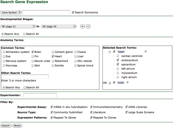Open the Gene Symbol dropdown
173x128 pixels.
11,12
